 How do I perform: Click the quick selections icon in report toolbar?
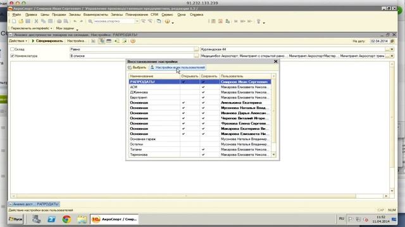[x=102, y=41]
